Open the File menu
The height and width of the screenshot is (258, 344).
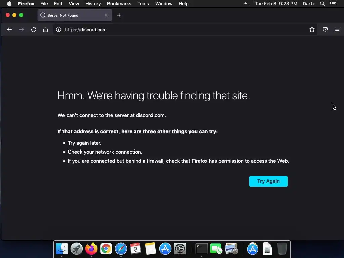pyautogui.click(x=44, y=4)
